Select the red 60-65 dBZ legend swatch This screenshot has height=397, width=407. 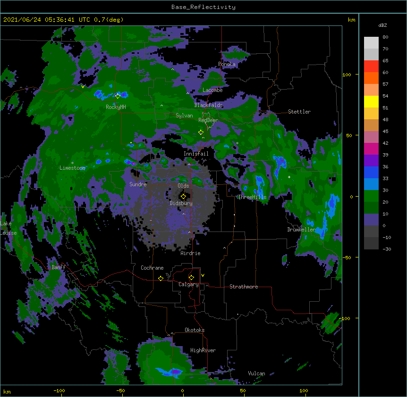click(x=371, y=66)
